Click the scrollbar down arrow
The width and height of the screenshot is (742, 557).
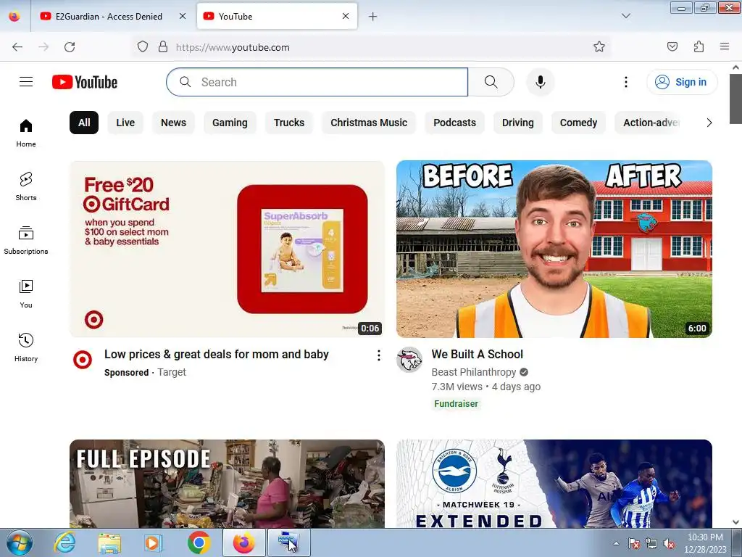(x=735, y=522)
